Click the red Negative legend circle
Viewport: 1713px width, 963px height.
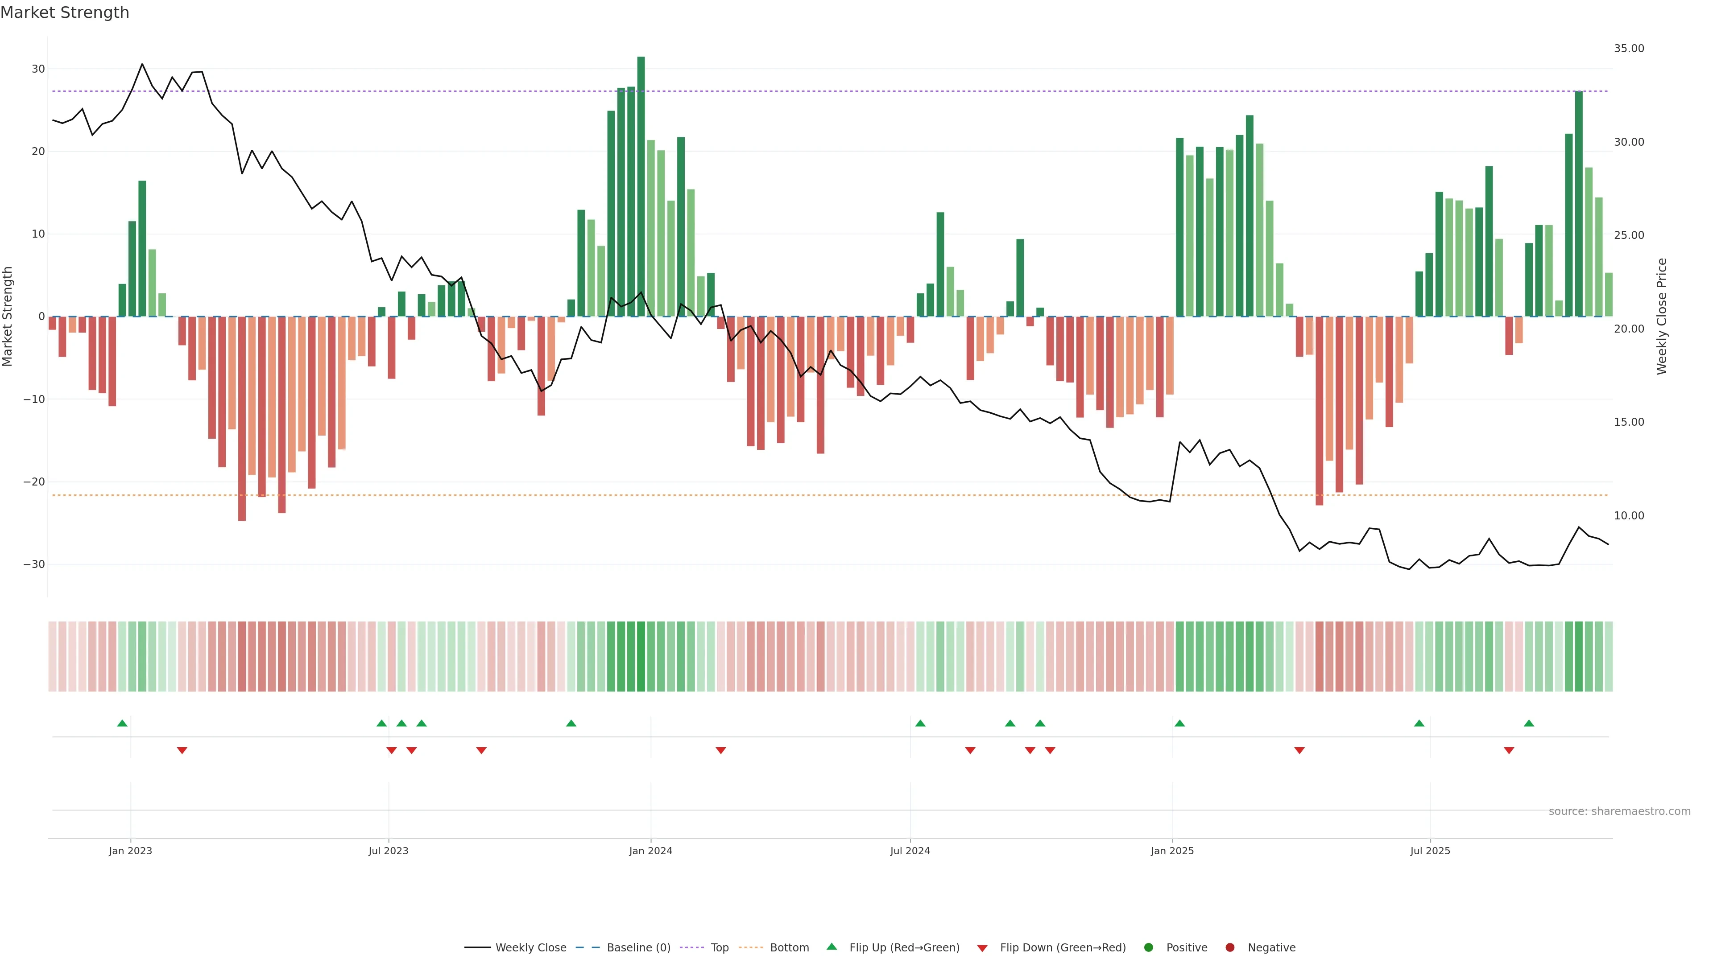[1229, 948]
